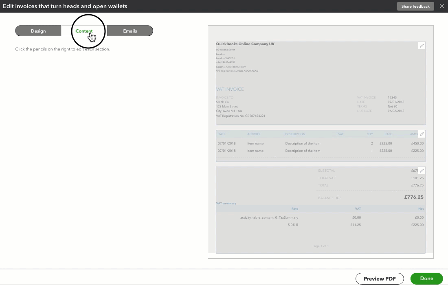Click the 5.0% R rate row
Image resolution: width=448 pixels, height=285 pixels.
[293, 225]
